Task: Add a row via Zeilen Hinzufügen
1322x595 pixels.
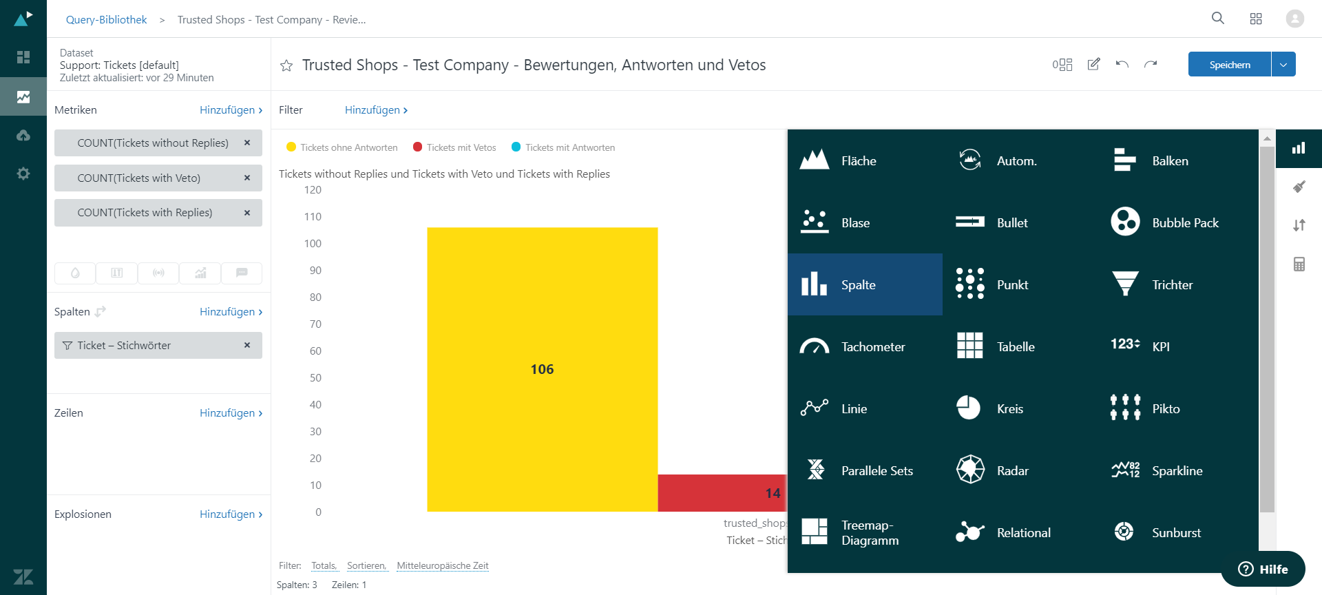Action: point(231,413)
